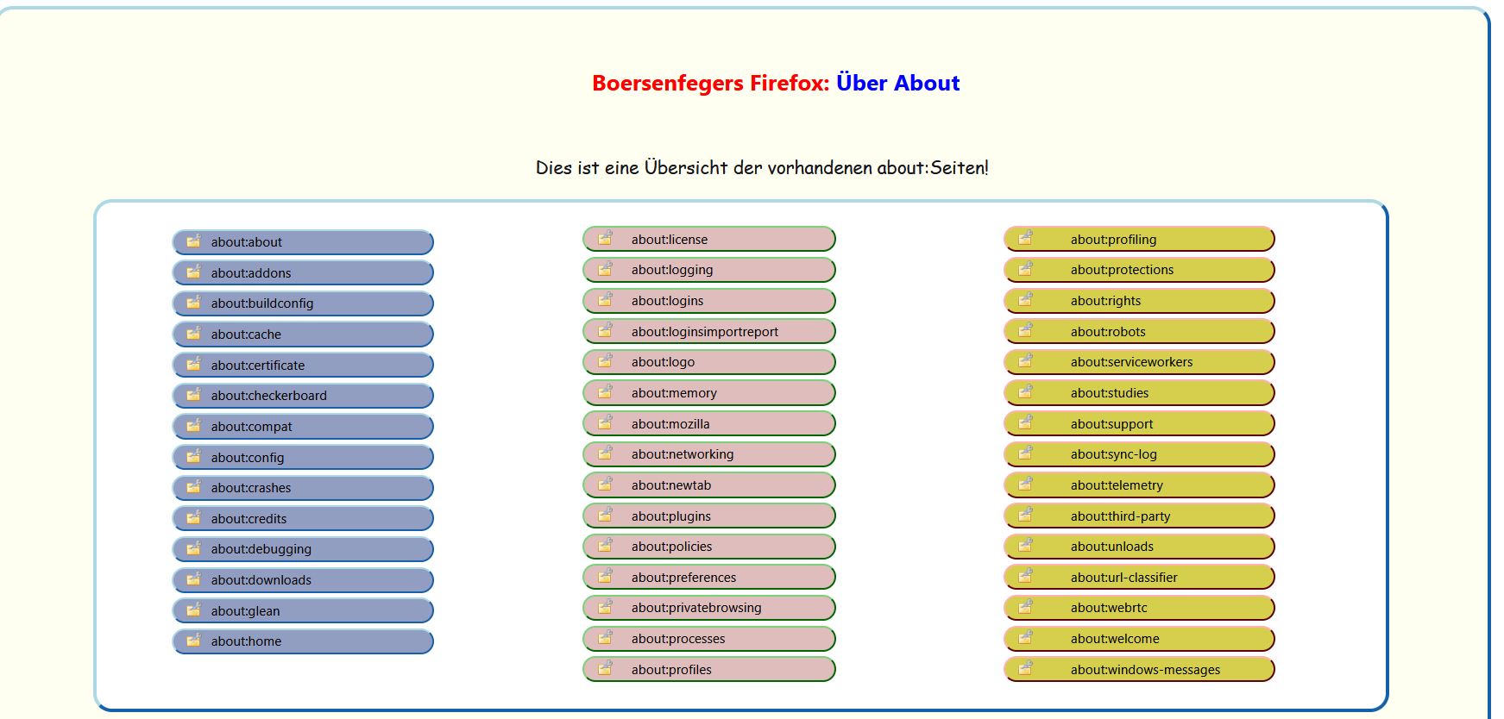Open the about:policies button

tap(709, 547)
